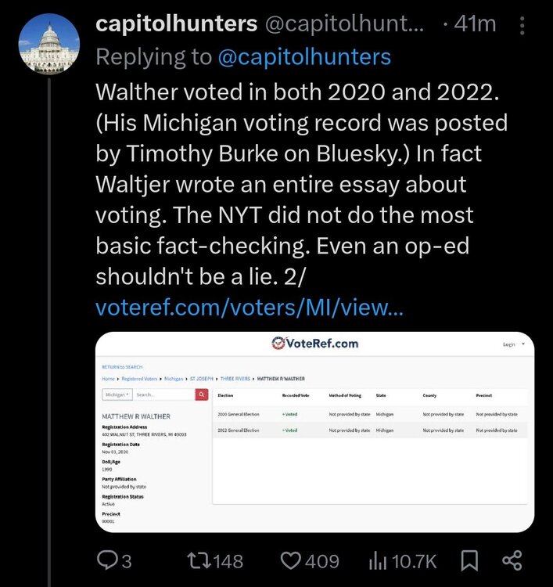This screenshot has width=553, height=587.
Task: Click the VoteRef search input field
Action: point(163,394)
